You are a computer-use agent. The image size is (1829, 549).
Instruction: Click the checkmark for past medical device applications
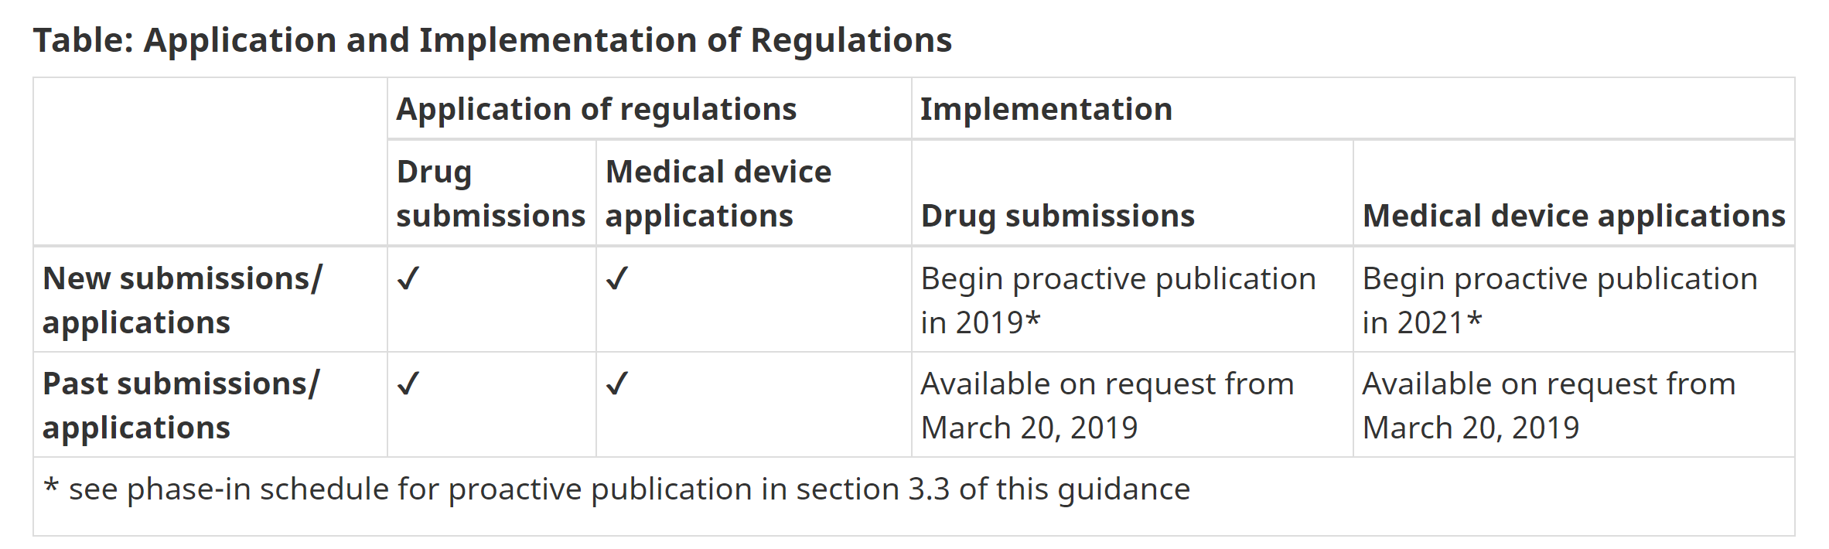pos(616,384)
